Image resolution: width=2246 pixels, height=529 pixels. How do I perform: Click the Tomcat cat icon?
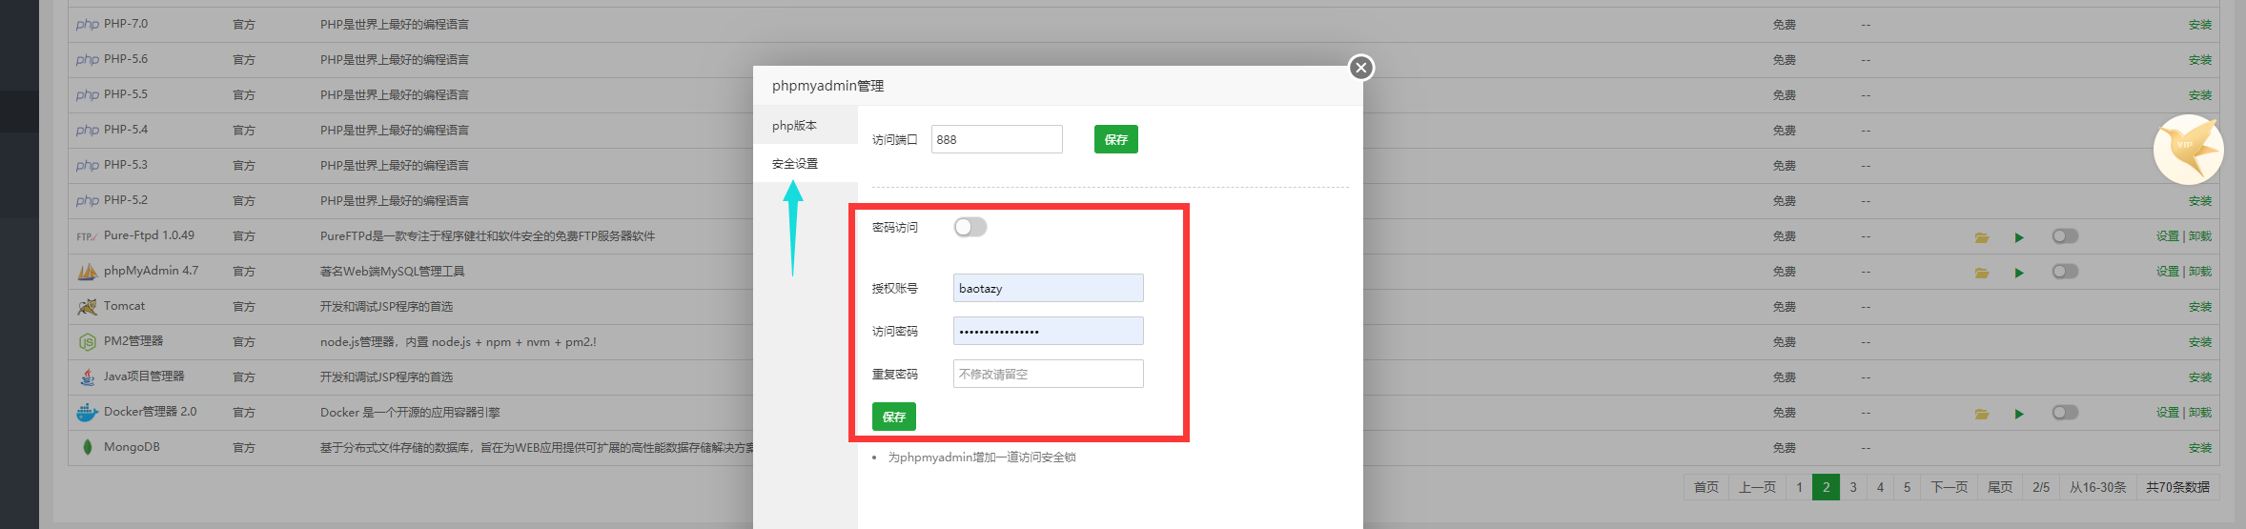click(x=87, y=307)
